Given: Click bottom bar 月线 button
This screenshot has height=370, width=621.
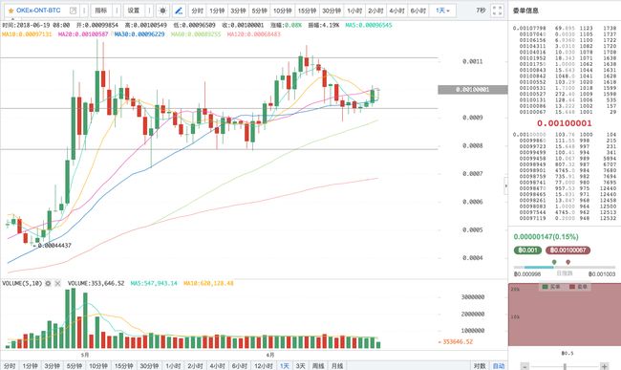Looking at the screenshot, I should (x=337, y=365).
